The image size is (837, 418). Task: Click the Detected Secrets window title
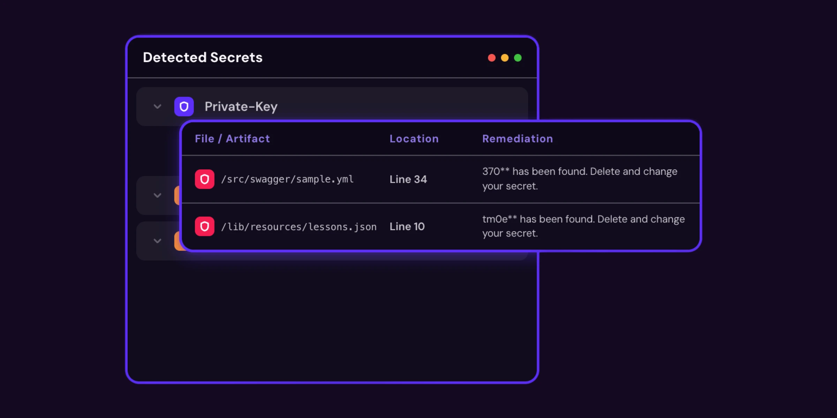pos(203,57)
